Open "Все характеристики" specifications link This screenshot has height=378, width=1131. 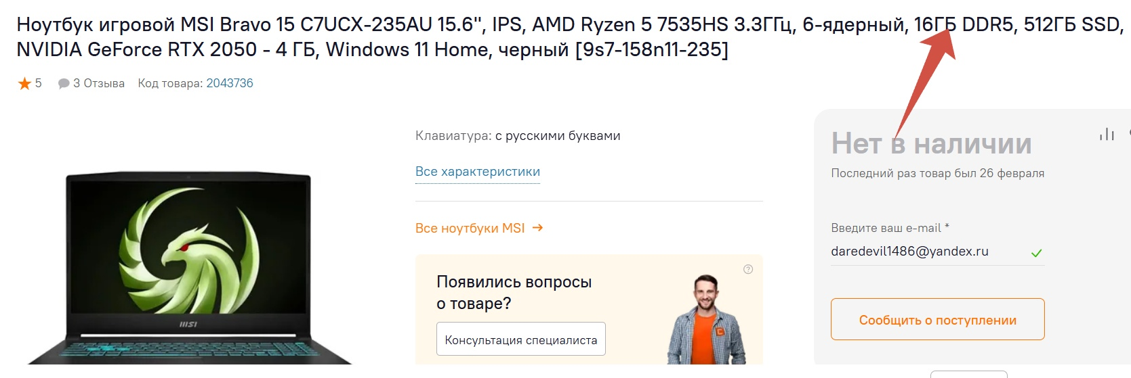click(478, 172)
